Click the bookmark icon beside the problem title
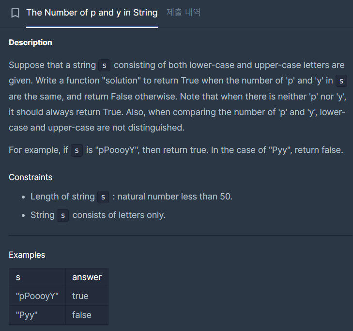 coord(15,13)
